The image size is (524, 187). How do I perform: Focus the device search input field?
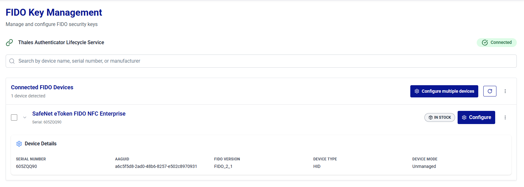tap(261, 61)
